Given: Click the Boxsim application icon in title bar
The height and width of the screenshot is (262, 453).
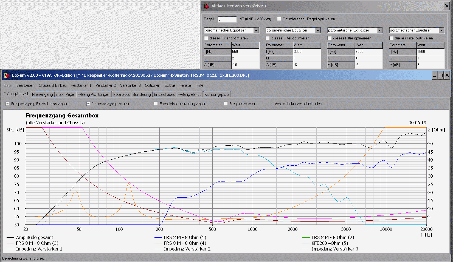Looking at the screenshot, I should pyautogui.click(x=7, y=75).
